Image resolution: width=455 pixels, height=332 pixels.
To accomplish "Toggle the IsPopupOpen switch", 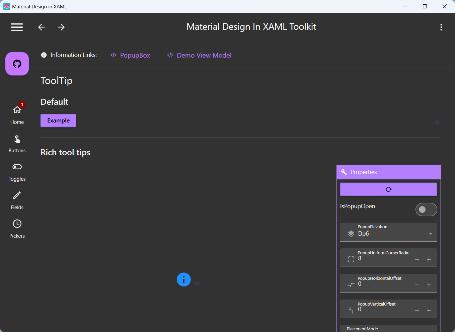I will pos(426,210).
